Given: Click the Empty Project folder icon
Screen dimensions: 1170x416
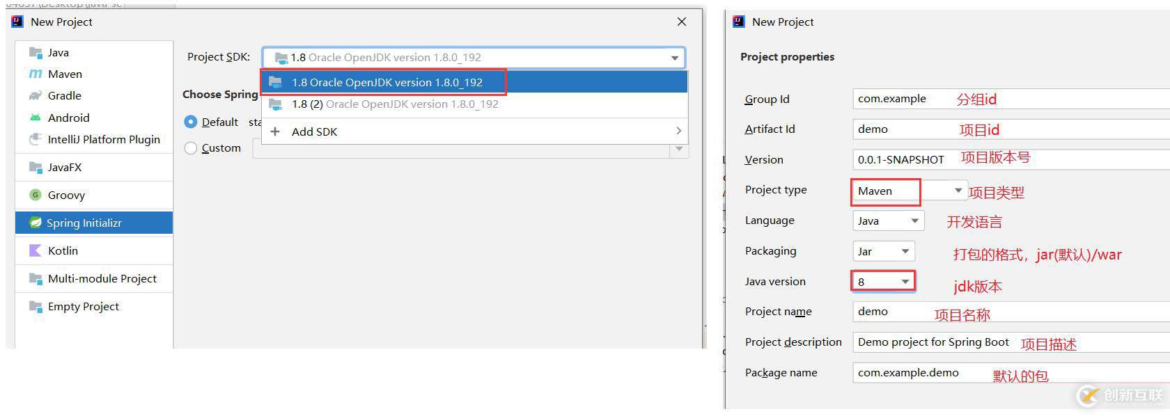Looking at the screenshot, I should (x=36, y=306).
